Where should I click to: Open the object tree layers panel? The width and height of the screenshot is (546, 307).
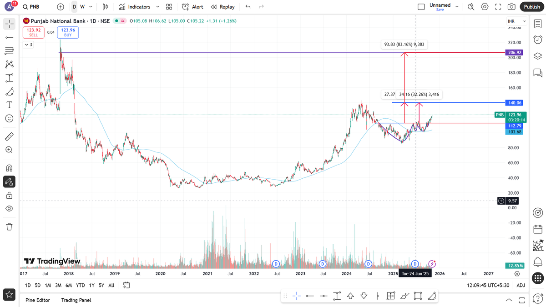pos(538,56)
